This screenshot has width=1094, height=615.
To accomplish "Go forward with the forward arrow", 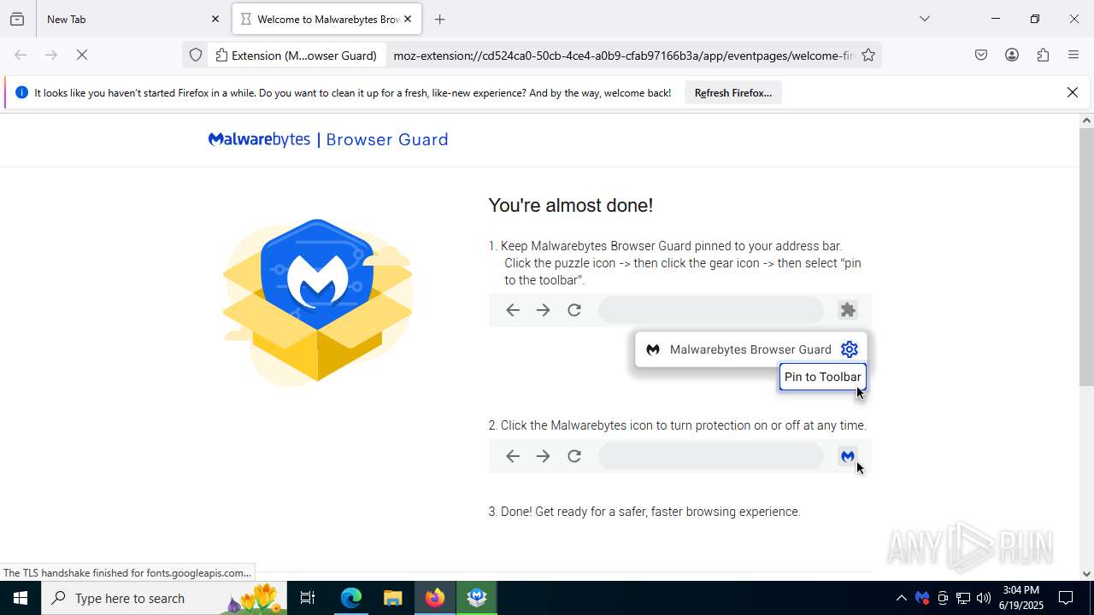I will pos(51,55).
